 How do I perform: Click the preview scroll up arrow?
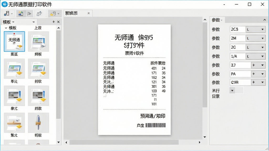point(205,20)
